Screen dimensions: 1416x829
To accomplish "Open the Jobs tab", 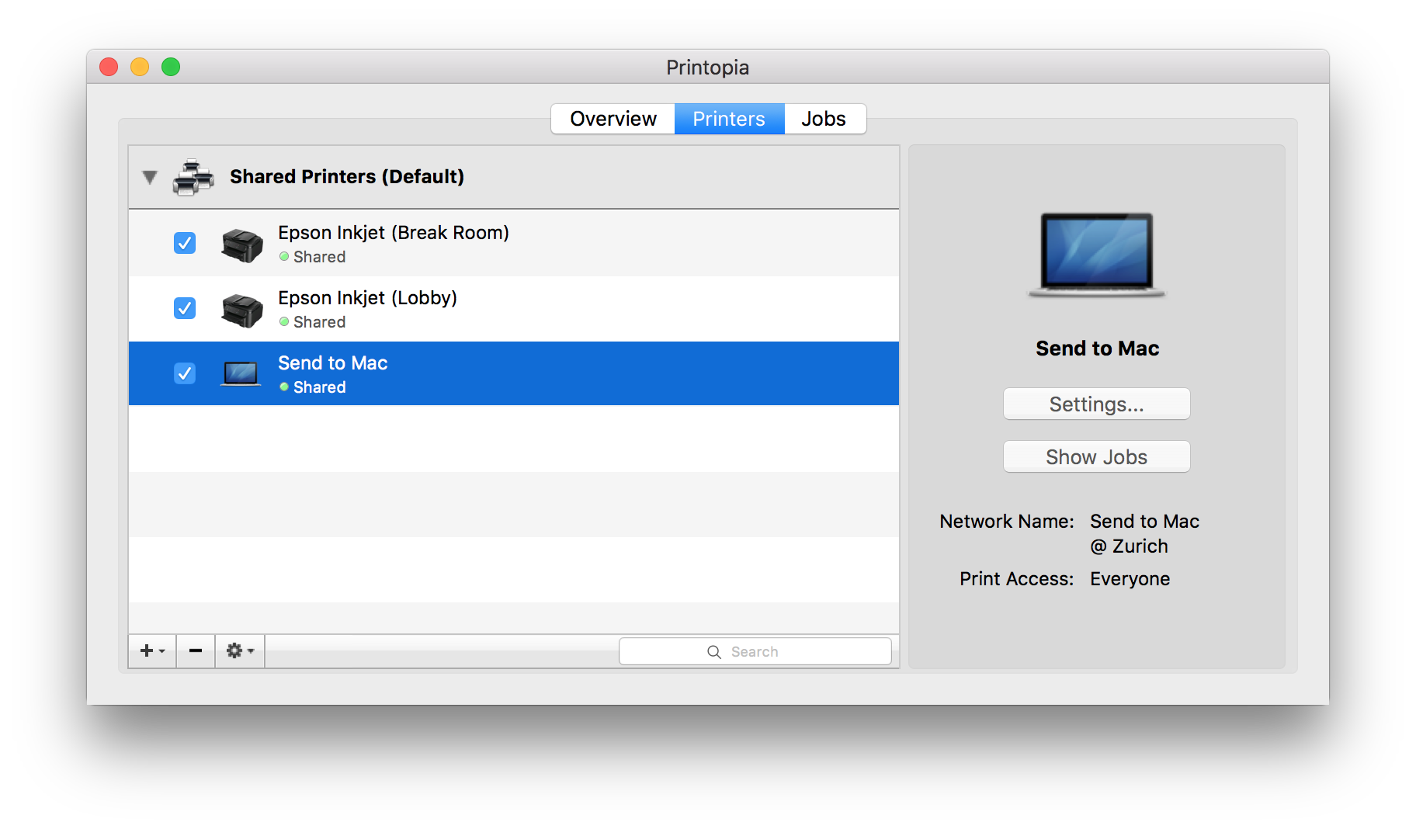I will [x=824, y=119].
